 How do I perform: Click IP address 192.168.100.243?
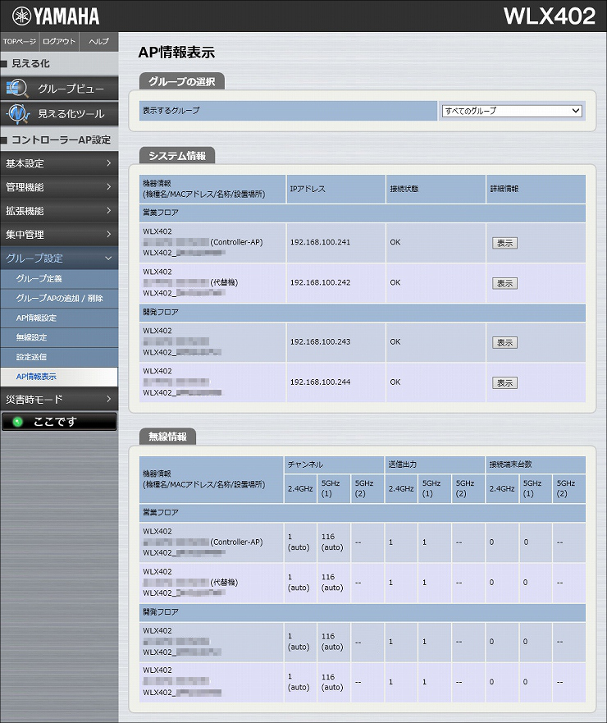320,341
